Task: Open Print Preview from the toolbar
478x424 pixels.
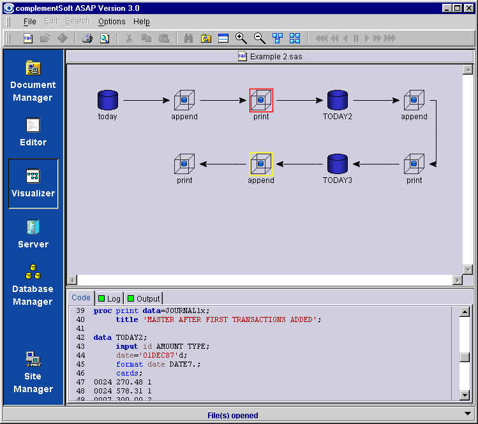Action: tap(105, 38)
